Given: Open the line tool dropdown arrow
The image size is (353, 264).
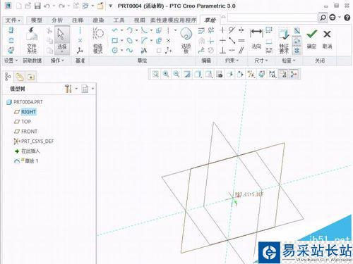Looking at the screenshot, I should point(121,30).
